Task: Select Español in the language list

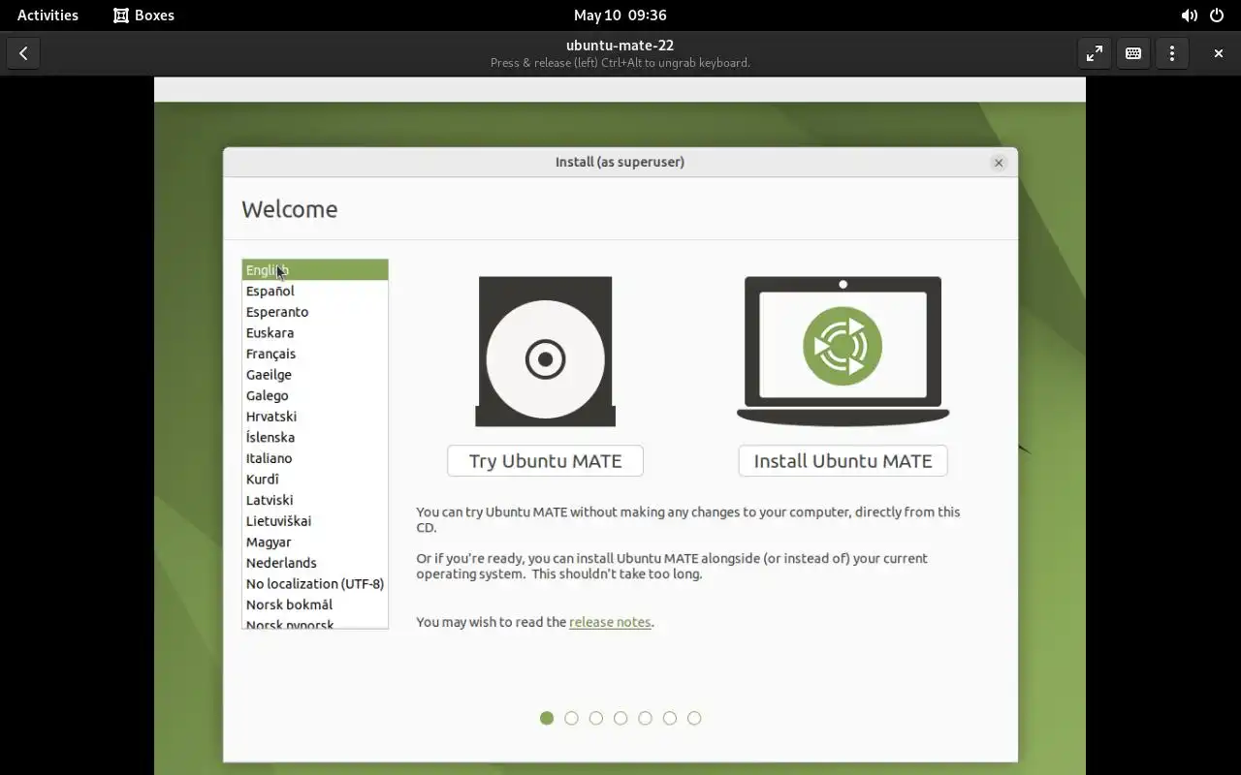Action: click(x=315, y=291)
